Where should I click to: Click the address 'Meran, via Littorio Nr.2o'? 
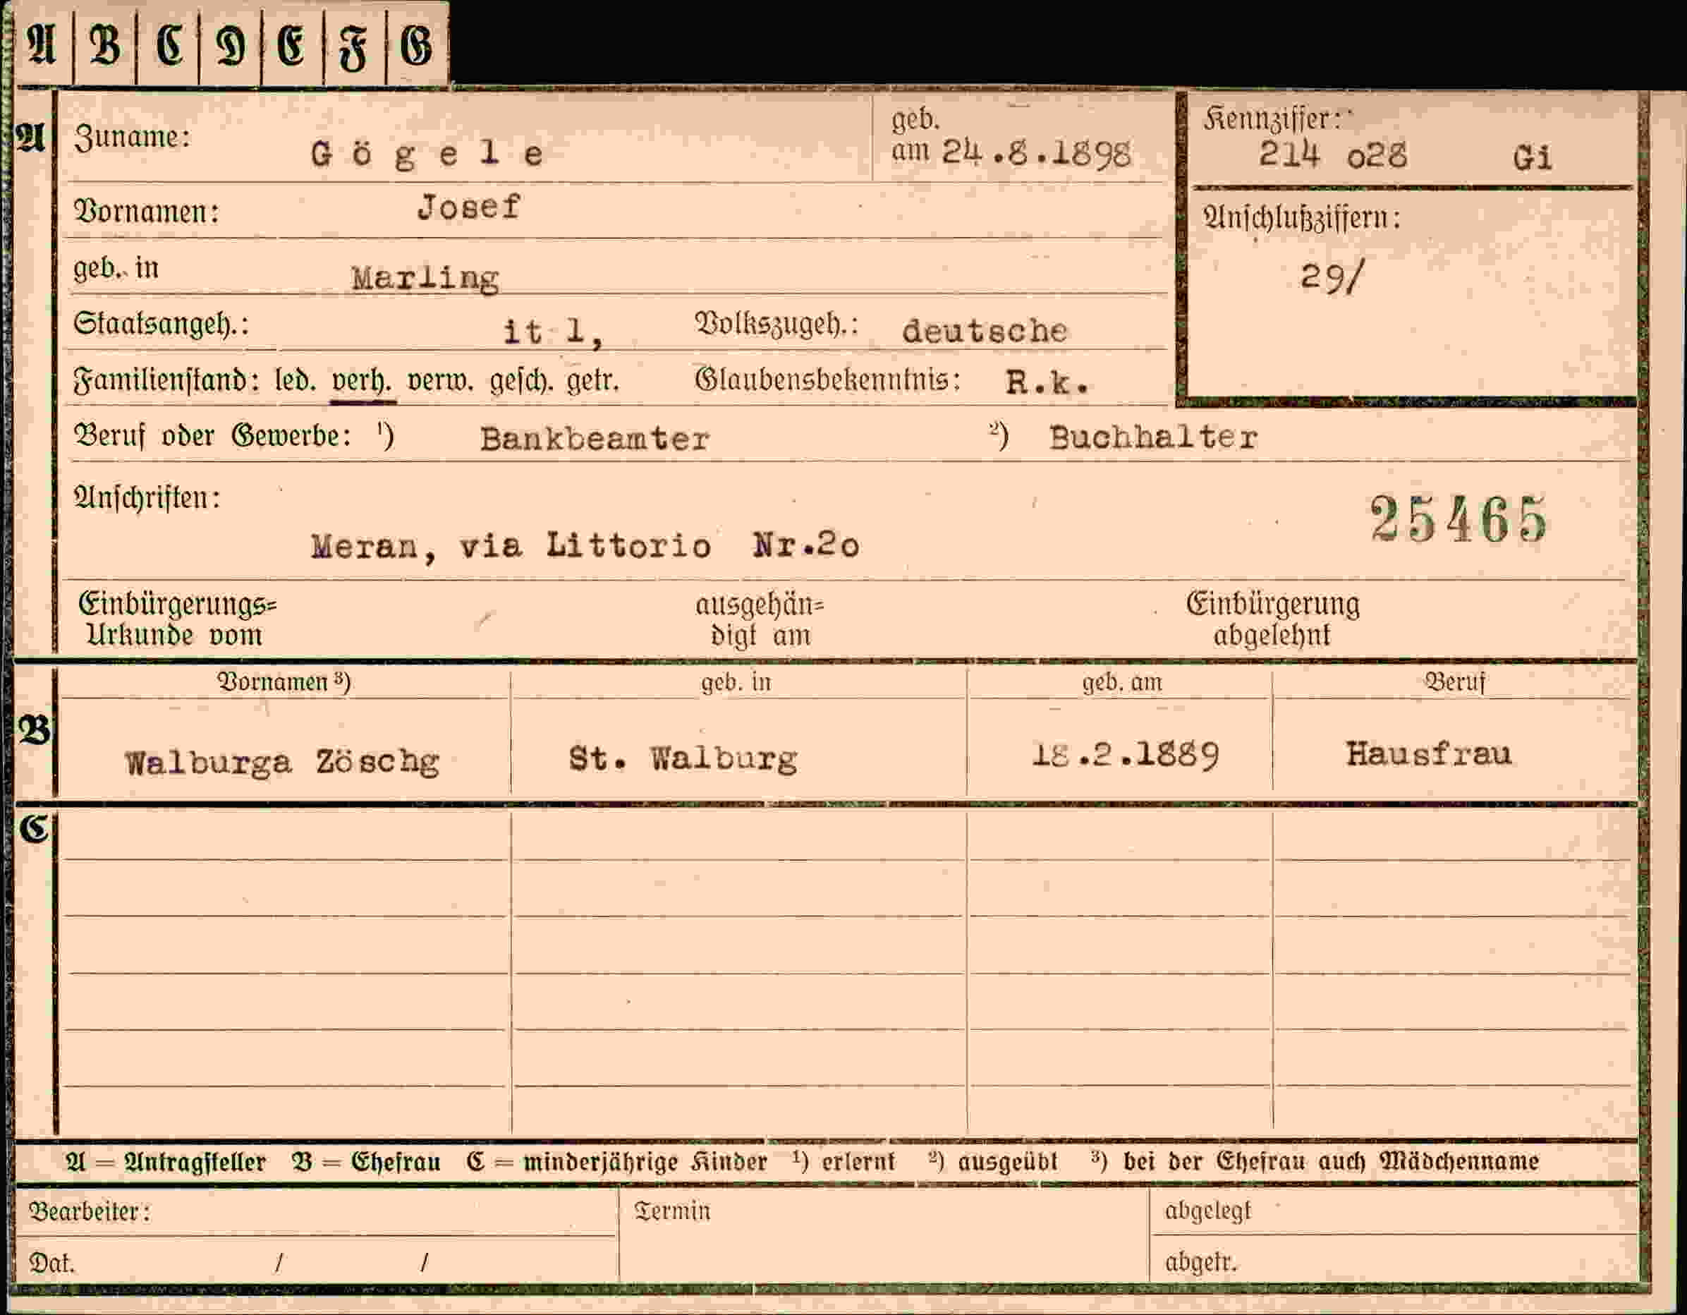tap(585, 546)
